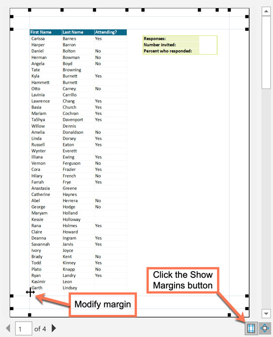Click the last name 'Donaldson'
273x337 pixels.
(x=73, y=132)
